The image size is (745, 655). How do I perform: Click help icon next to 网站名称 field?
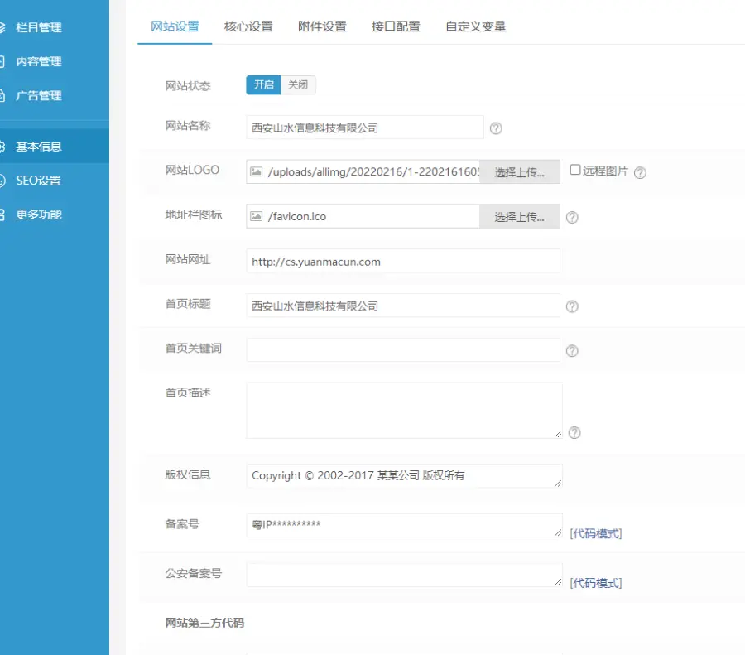[496, 128]
